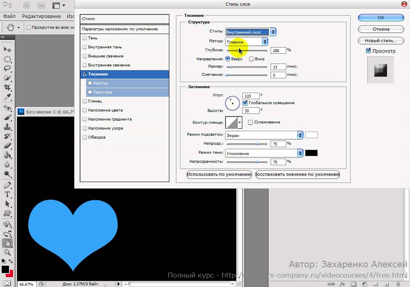
Task: Select the 3D Orbit camera tool
Action: point(7,234)
